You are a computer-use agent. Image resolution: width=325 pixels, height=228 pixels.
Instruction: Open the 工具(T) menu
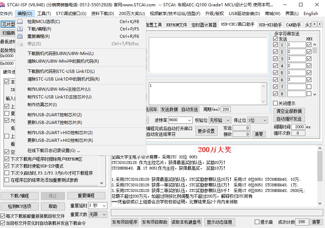click(x=44, y=14)
